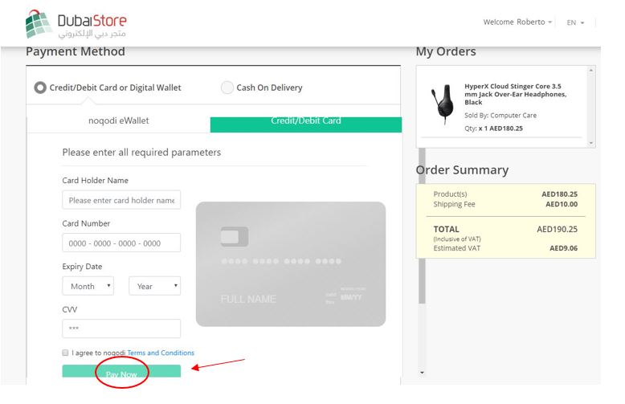Image resolution: width=625 pixels, height=404 pixels.
Task: Select Cash On Delivery payment option
Action: pyautogui.click(x=227, y=88)
